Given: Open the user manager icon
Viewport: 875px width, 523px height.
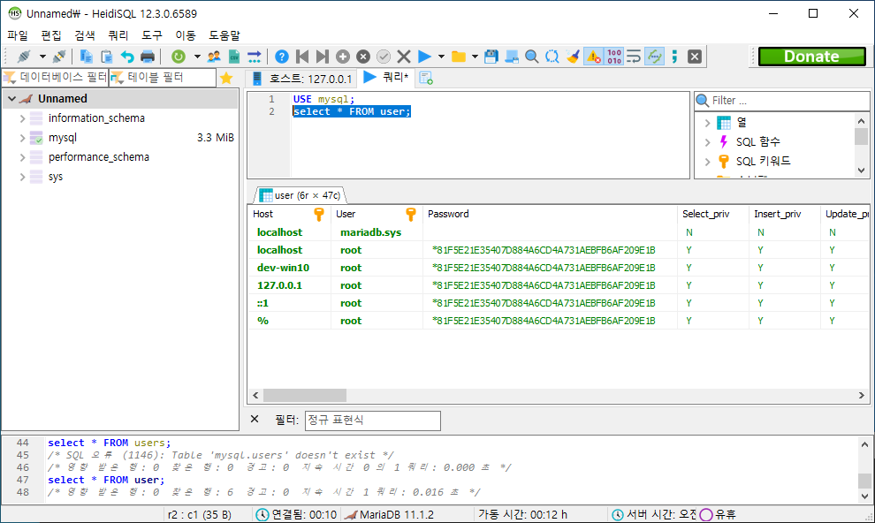Looking at the screenshot, I should (214, 57).
